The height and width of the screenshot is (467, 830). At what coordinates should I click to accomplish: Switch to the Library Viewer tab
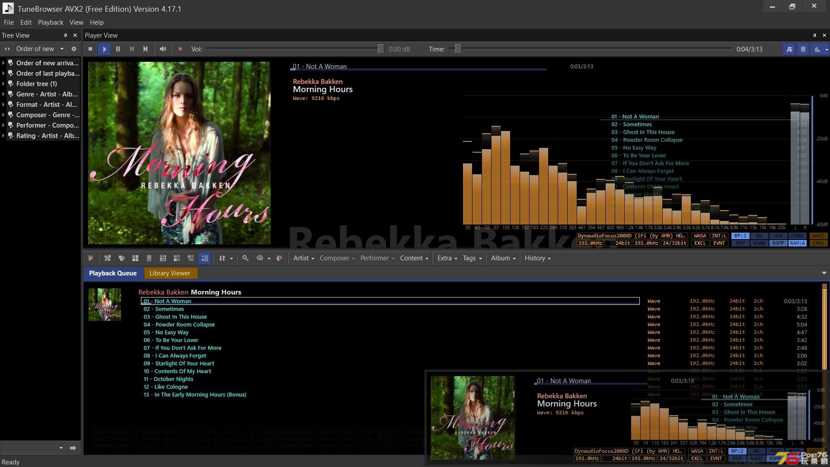point(170,273)
